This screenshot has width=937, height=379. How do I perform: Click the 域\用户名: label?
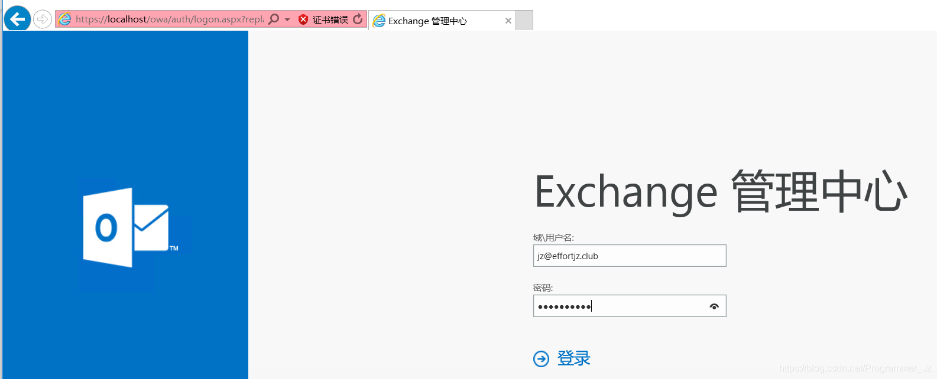pyautogui.click(x=553, y=237)
